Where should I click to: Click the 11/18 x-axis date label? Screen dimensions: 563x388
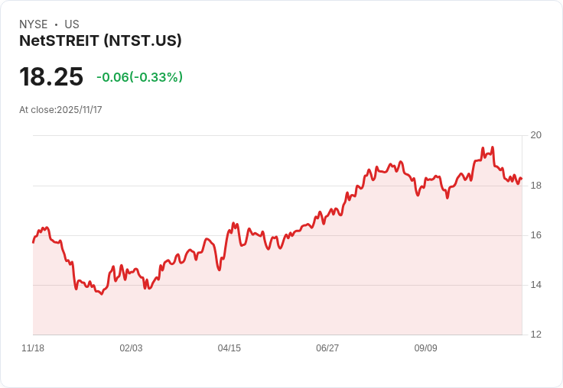point(33,348)
